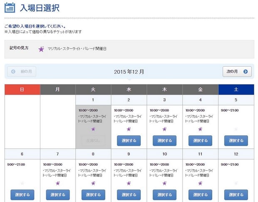Click the note about ticket prices varying

[x=43, y=32]
